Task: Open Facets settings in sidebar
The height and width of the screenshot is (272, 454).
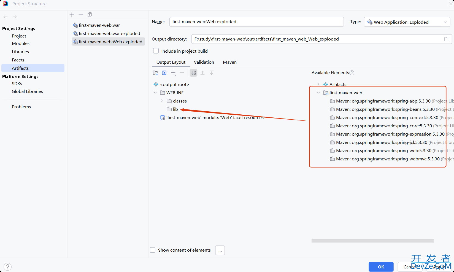Action: point(18,60)
